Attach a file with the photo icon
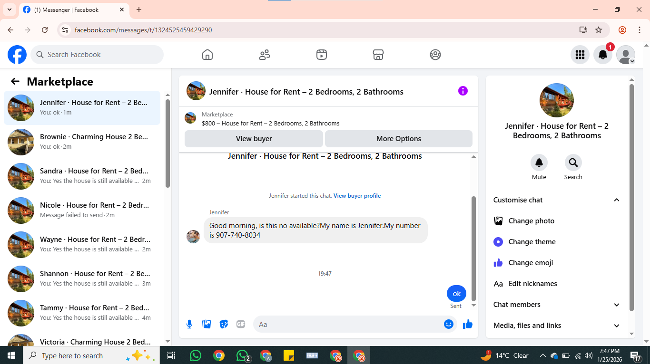 click(x=207, y=324)
